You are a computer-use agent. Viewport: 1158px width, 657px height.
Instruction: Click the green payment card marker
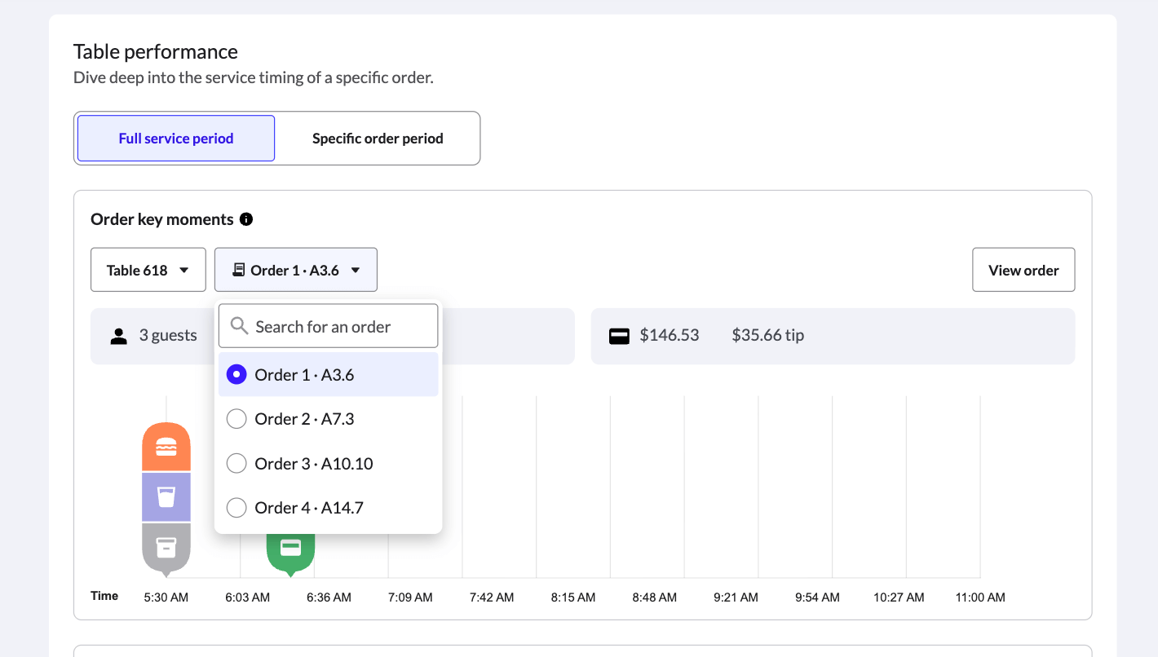coord(290,548)
